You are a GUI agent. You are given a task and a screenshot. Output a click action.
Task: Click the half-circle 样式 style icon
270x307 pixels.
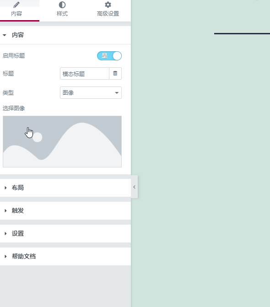[62, 5]
